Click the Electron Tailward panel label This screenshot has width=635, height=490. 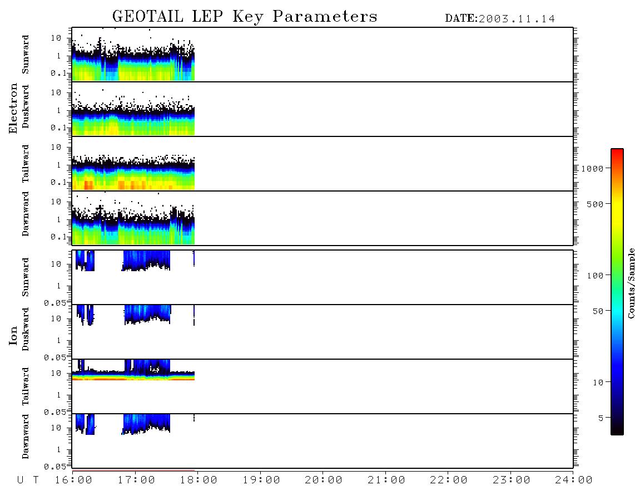pyautogui.click(x=26, y=164)
